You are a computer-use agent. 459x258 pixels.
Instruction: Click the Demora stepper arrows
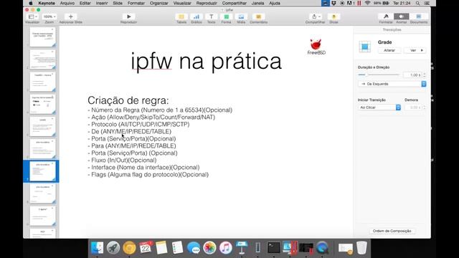tap(424, 107)
